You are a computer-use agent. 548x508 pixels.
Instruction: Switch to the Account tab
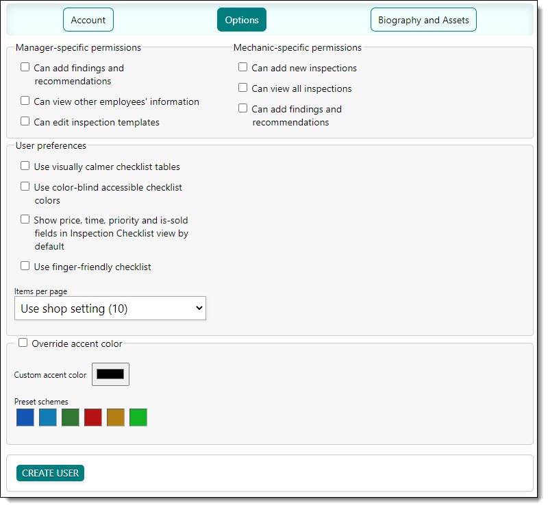tap(88, 20)
